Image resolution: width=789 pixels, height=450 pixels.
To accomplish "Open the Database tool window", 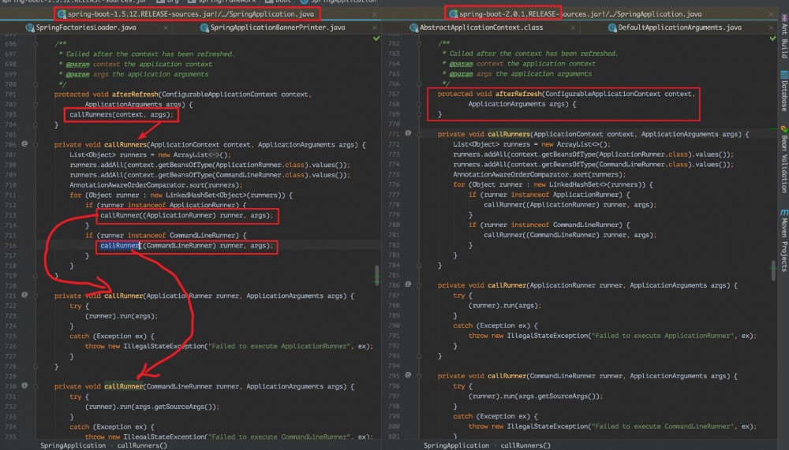I will click(784, 91).
